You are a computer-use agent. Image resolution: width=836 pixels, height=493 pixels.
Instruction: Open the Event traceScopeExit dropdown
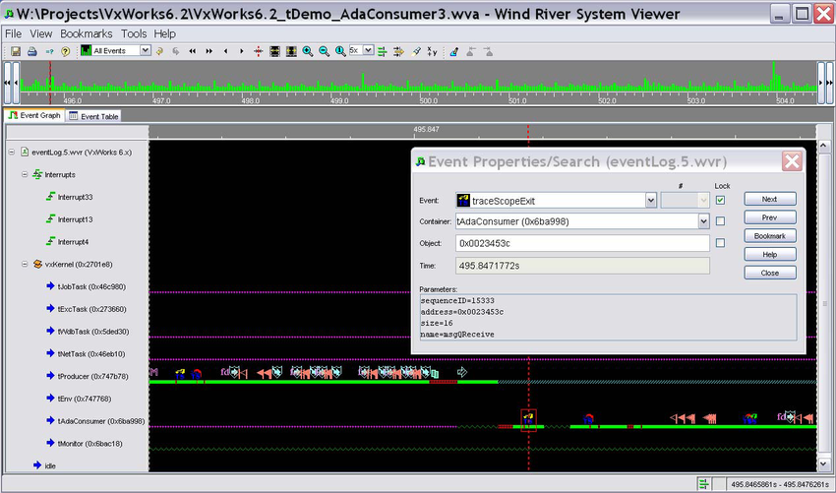(x=650, y=201)
